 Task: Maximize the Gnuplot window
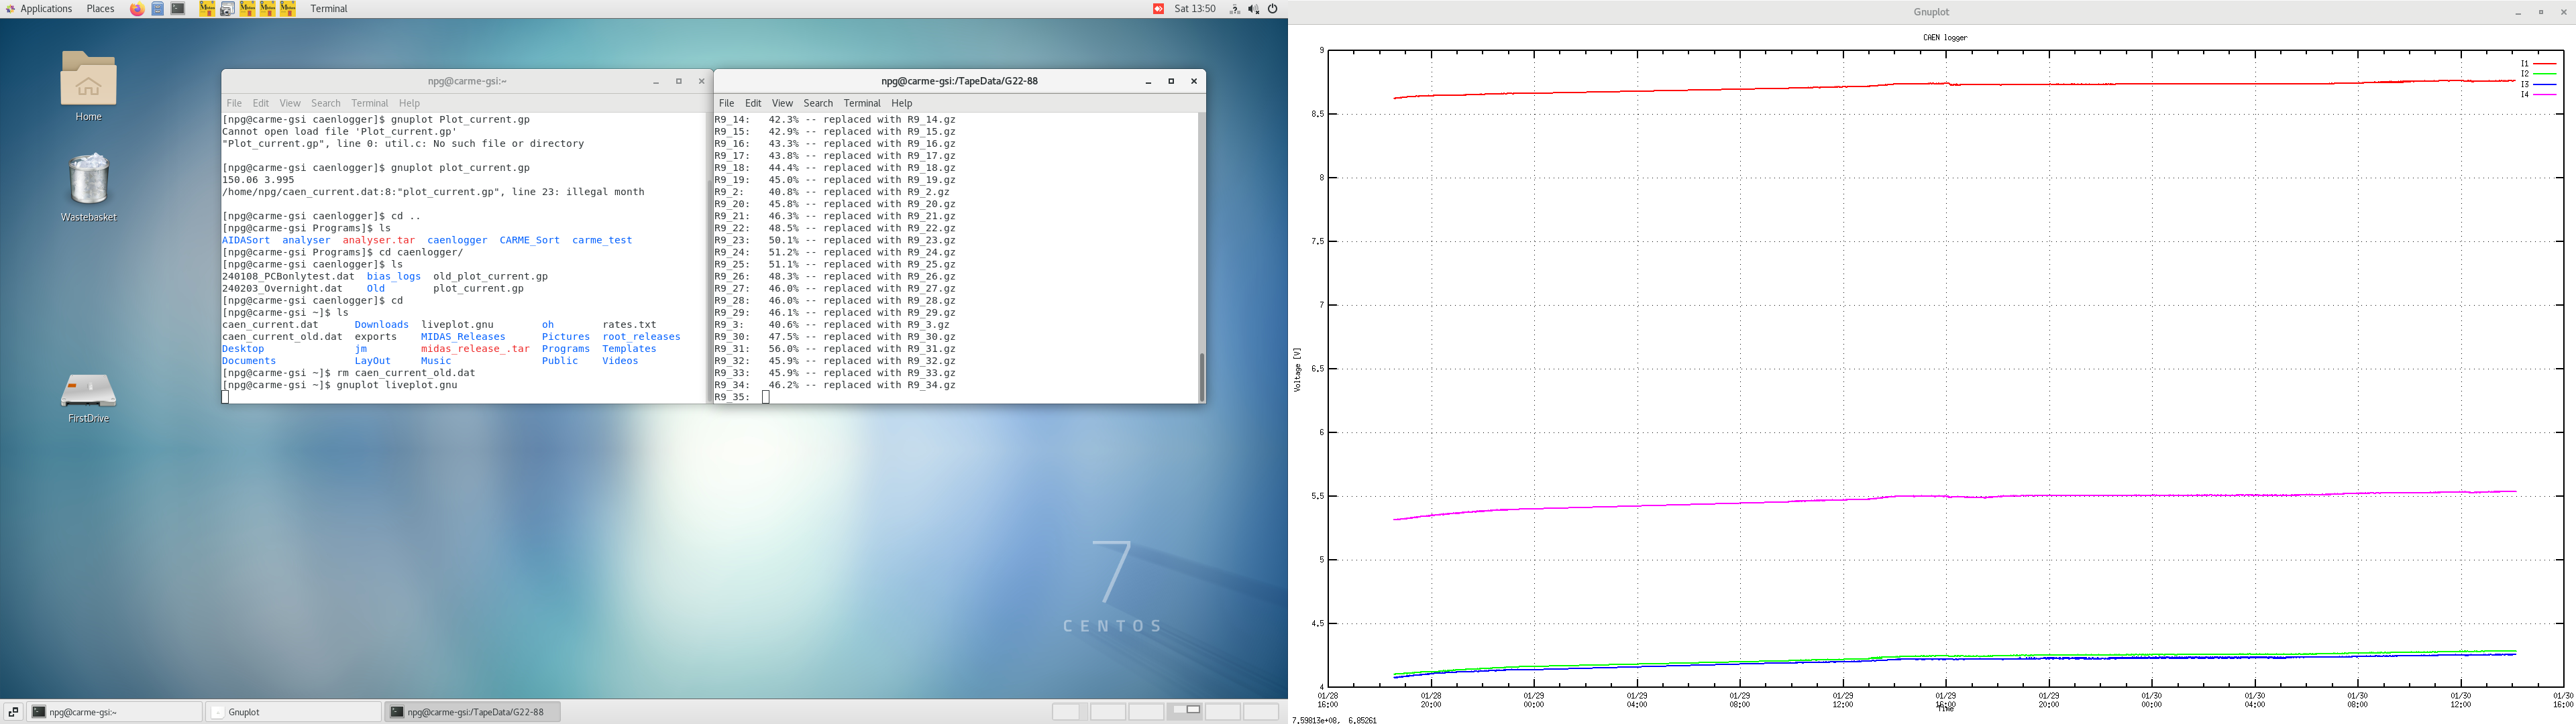2541,12
